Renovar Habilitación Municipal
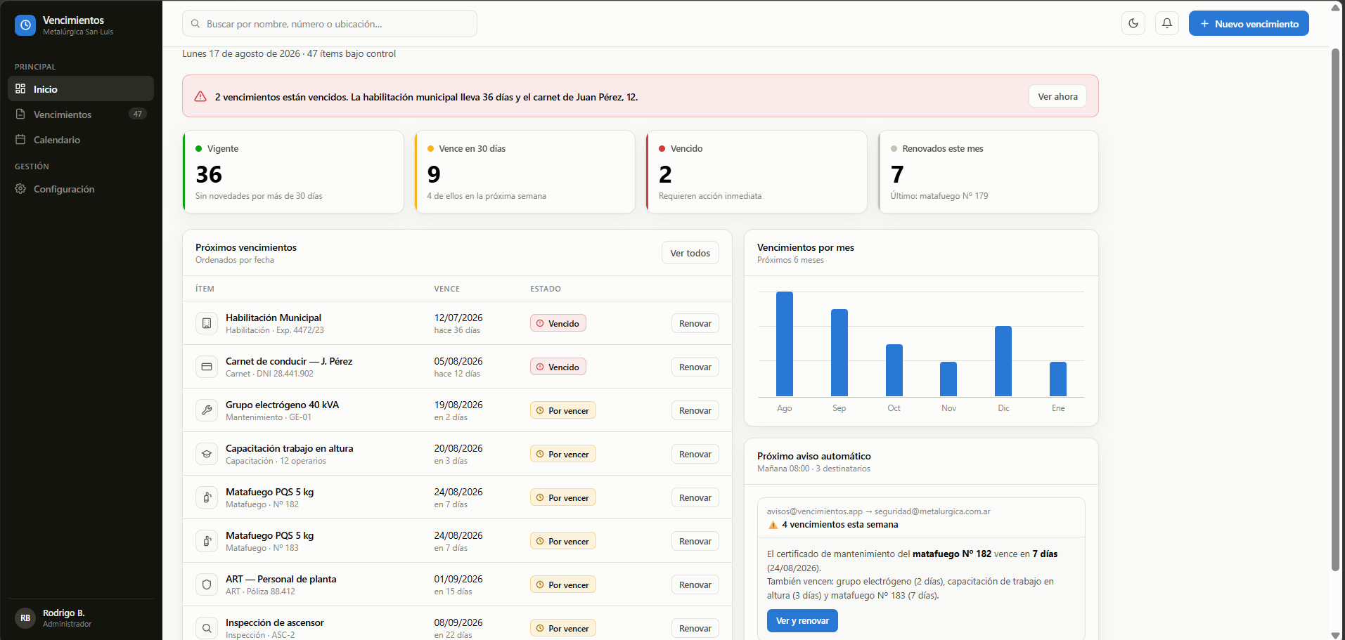Screen dimensions: 1345x640 [x=695, y=323]
